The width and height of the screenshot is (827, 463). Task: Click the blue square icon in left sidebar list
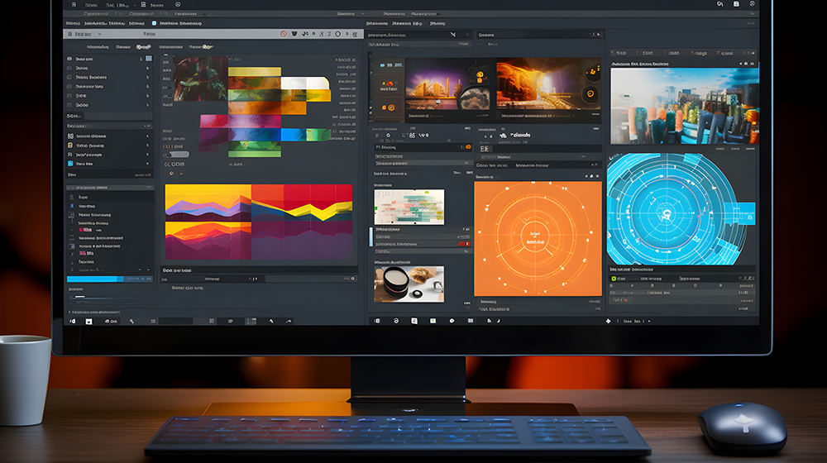click(x=69, y=164)
